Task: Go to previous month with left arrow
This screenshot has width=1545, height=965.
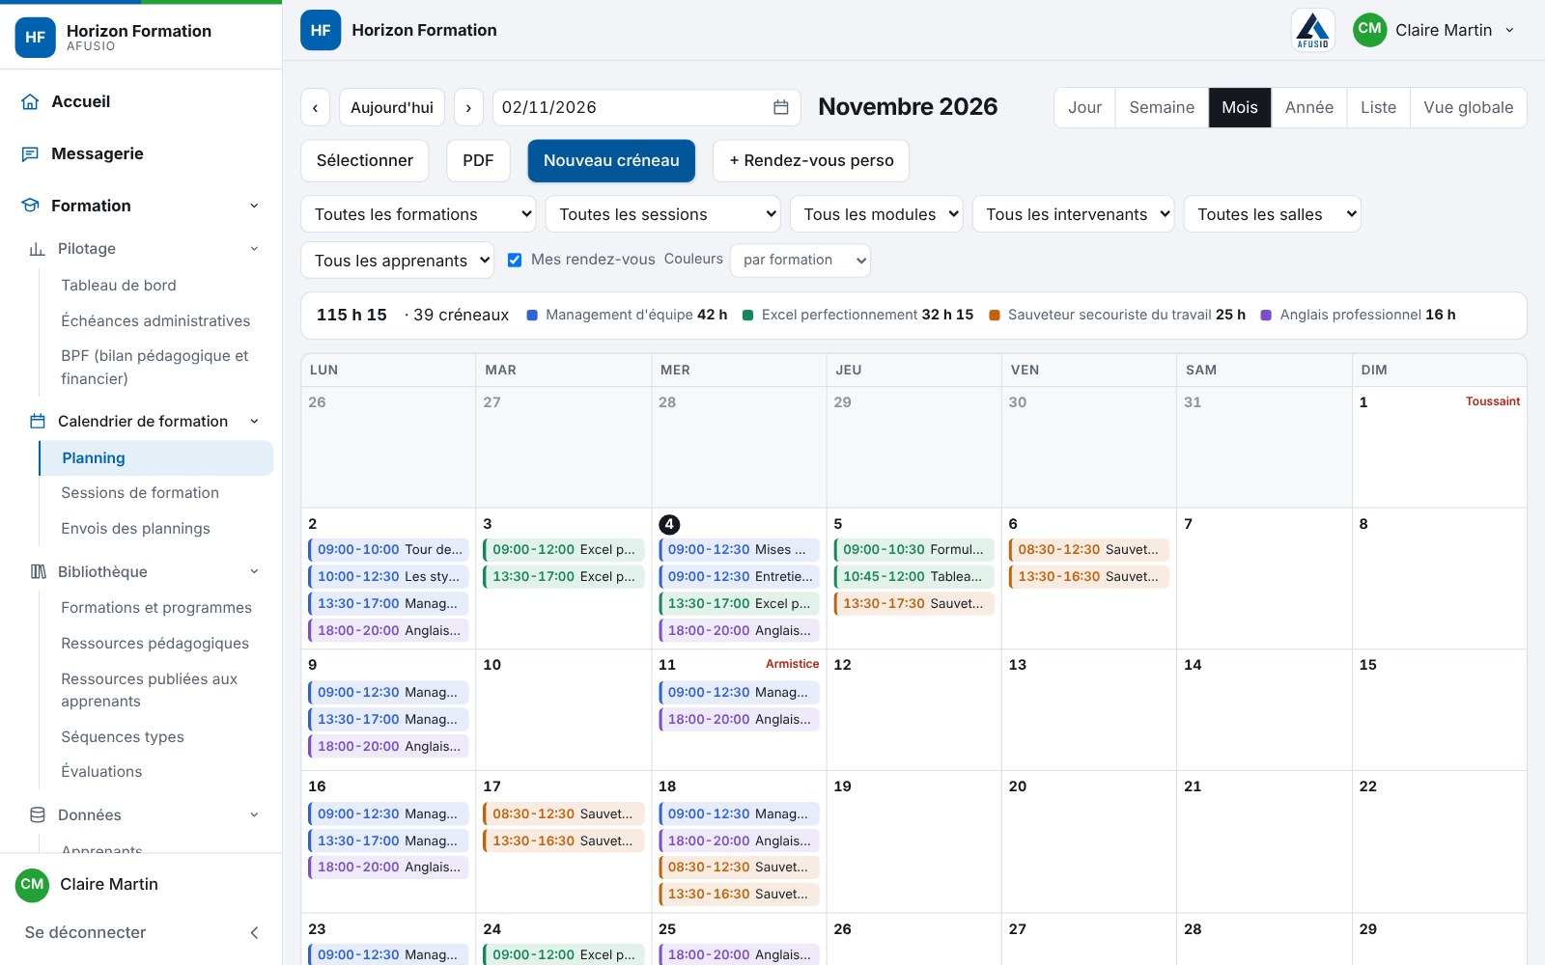Action: (315, 107)
